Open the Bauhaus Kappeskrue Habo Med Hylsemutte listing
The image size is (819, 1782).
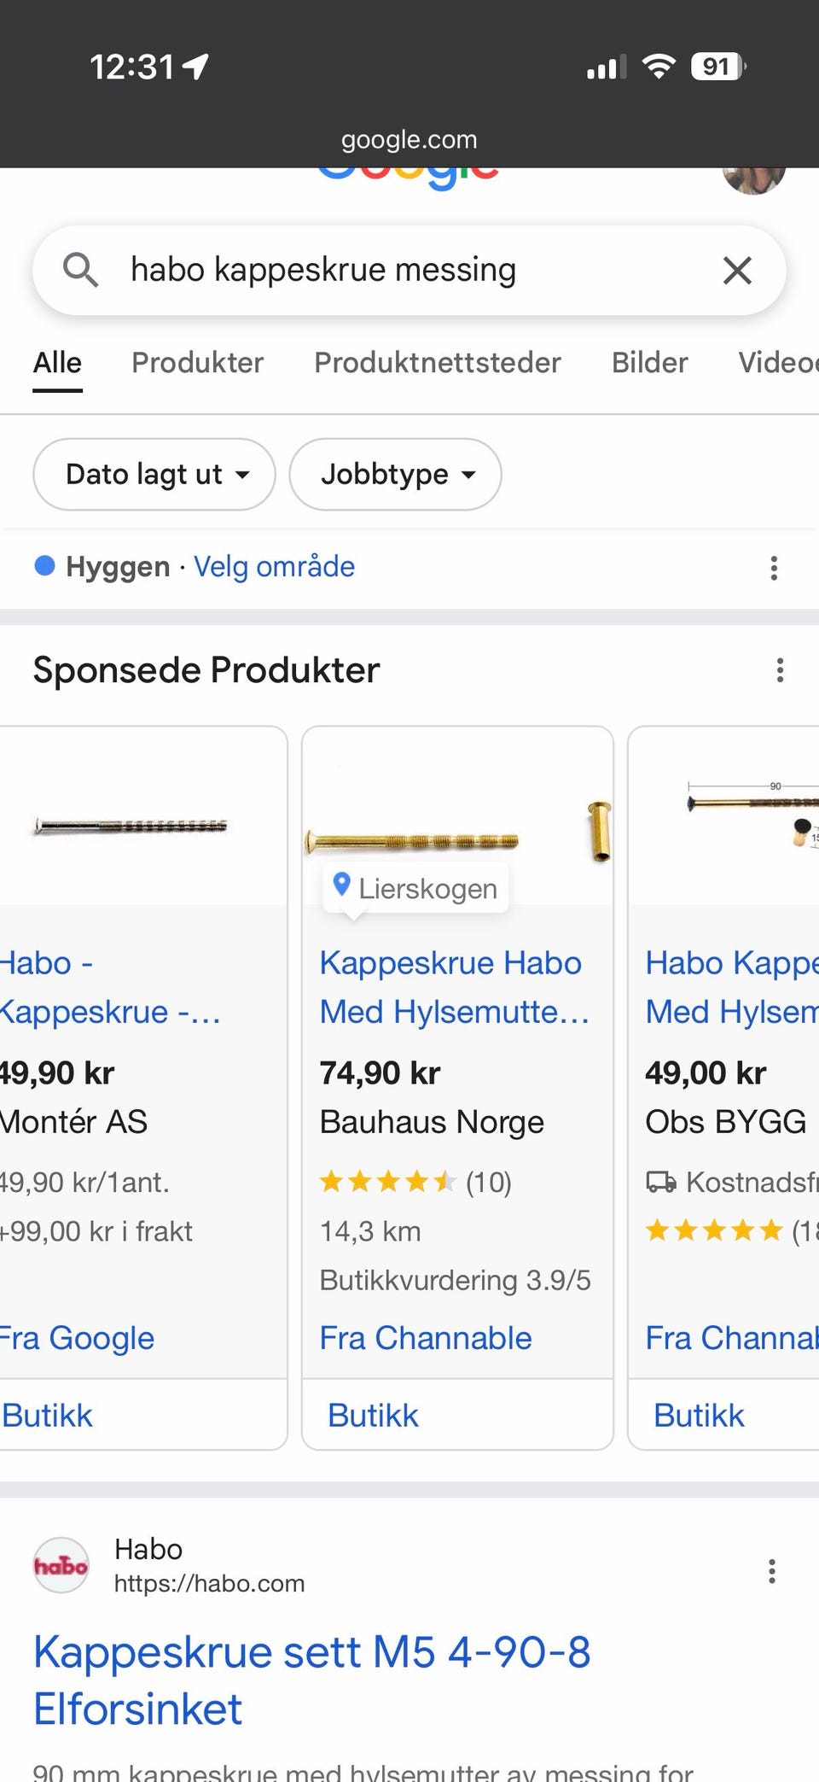click(455, 987)
